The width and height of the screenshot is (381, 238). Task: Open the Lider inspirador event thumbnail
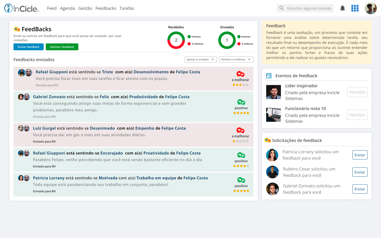(274, 92)
